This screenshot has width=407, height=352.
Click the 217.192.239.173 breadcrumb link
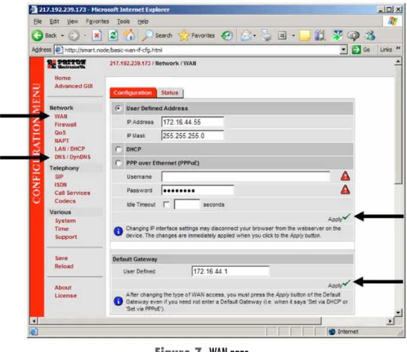pyautogui.click(x=130, y=64)
